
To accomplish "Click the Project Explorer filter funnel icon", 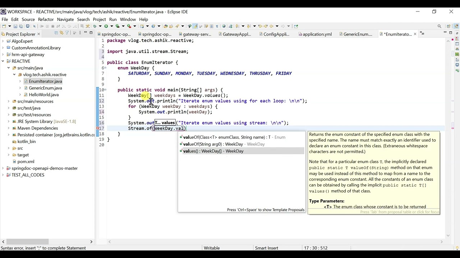I will pos(67,33).
